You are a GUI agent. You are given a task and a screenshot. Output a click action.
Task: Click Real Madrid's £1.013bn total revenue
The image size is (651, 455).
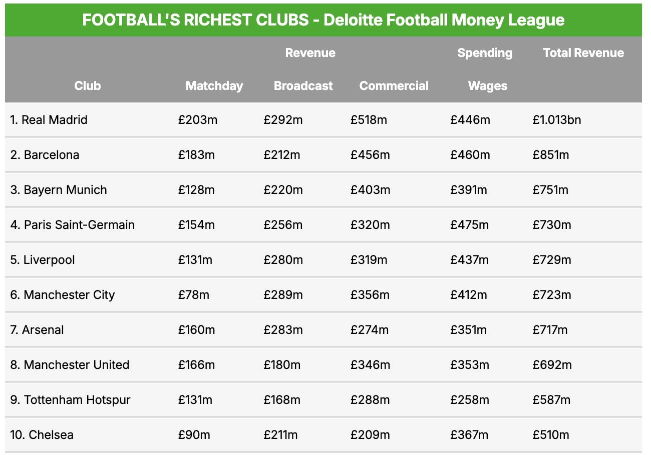[556, 120]
